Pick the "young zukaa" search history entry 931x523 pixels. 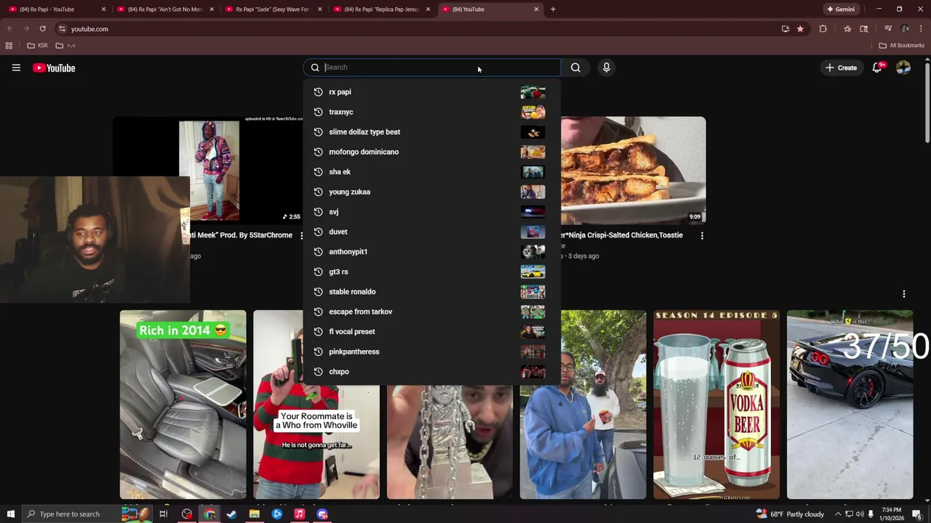(432, 192)
